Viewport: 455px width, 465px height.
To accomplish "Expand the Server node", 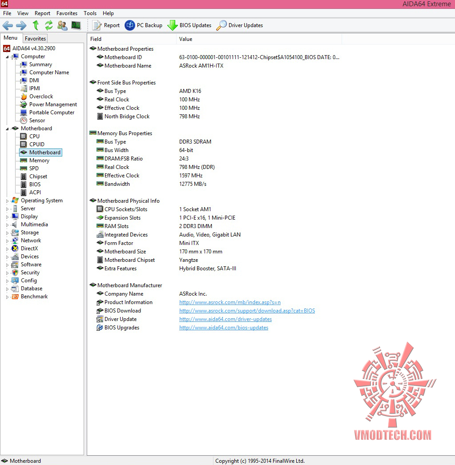I will [x=7, y=209].
